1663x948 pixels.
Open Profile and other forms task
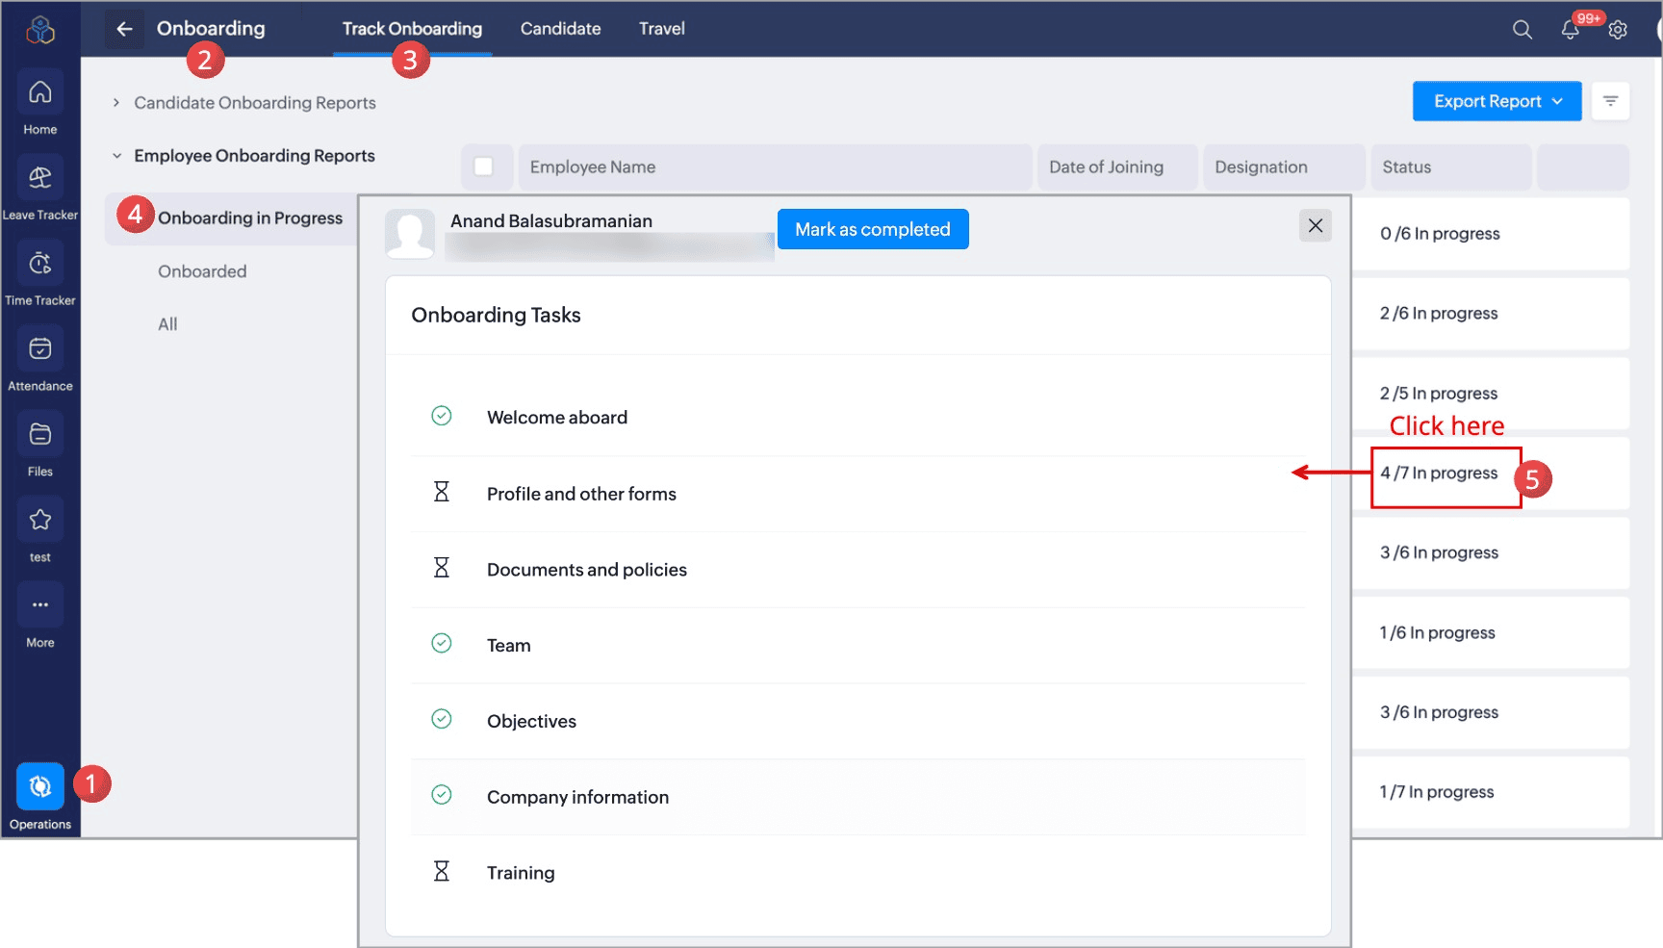pyautogui.click(x=857, y=494)
